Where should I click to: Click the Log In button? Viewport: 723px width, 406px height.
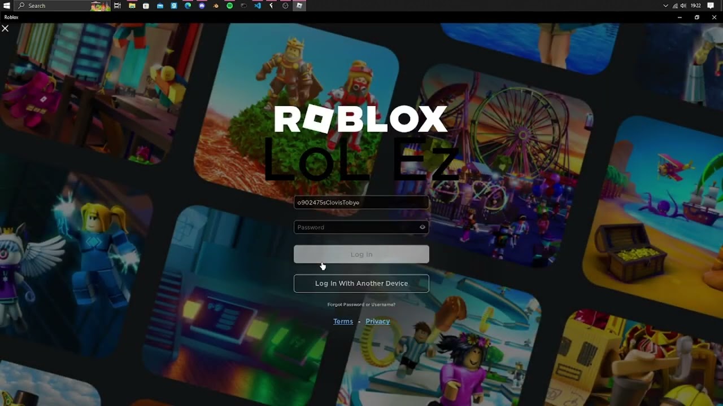pos(361,254)
